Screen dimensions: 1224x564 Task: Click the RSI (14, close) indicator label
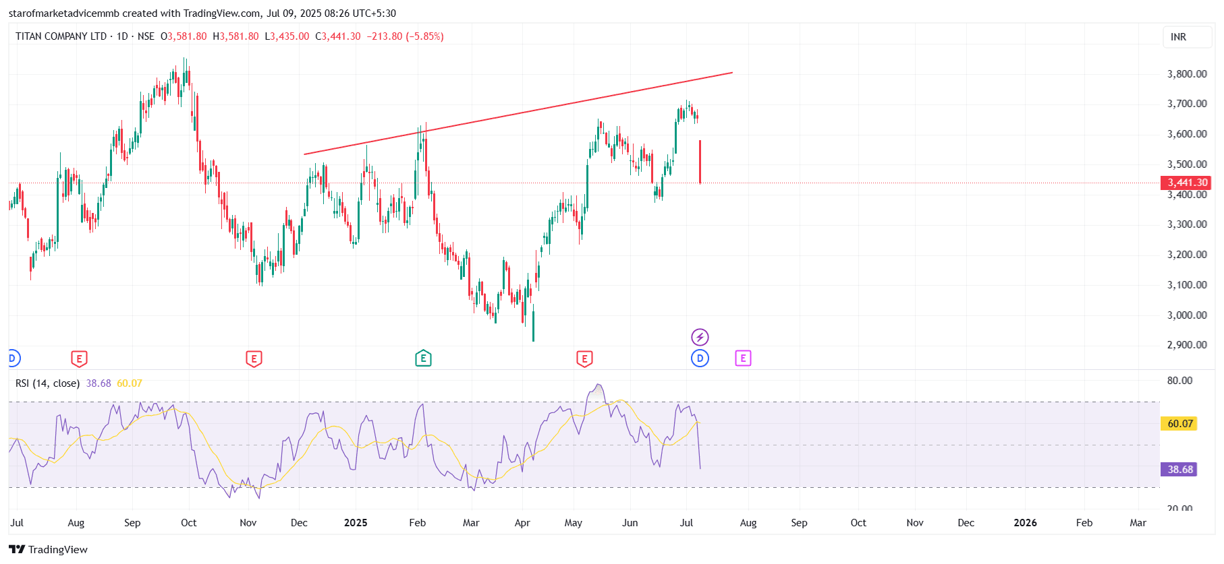[x=48, y=383]
